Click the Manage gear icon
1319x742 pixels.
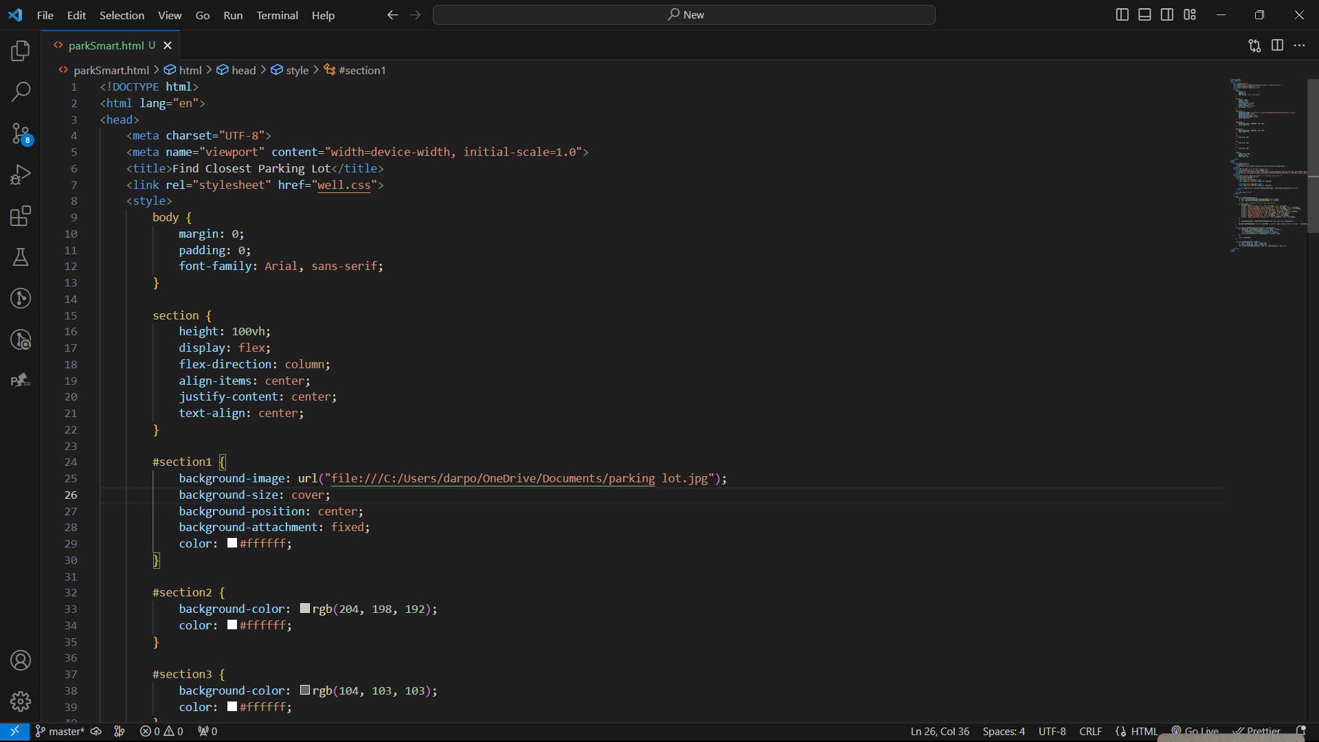[x=21, y=701]
